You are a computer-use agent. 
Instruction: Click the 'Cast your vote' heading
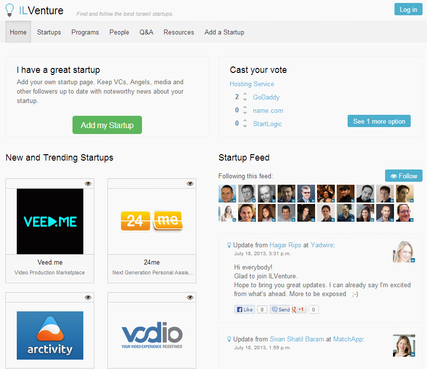click(x=258, y=70)
